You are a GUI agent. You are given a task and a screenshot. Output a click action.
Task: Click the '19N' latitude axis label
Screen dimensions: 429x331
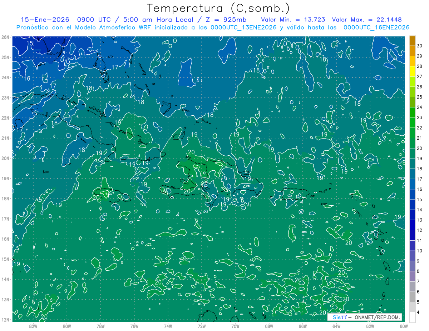click(x=5, y=178)
